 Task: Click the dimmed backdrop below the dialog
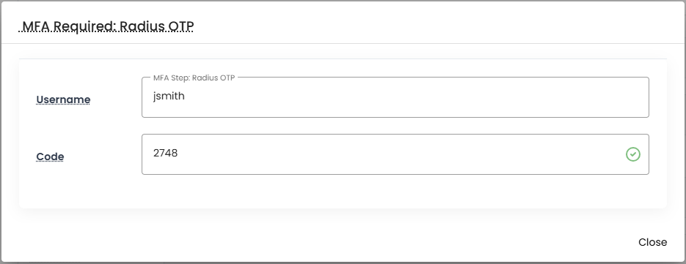[343, 263]
